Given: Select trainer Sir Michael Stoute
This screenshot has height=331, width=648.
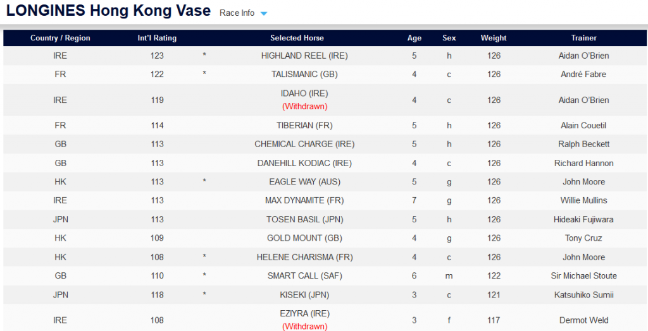Looking at the screenshot, I should [x=583, y=275].
